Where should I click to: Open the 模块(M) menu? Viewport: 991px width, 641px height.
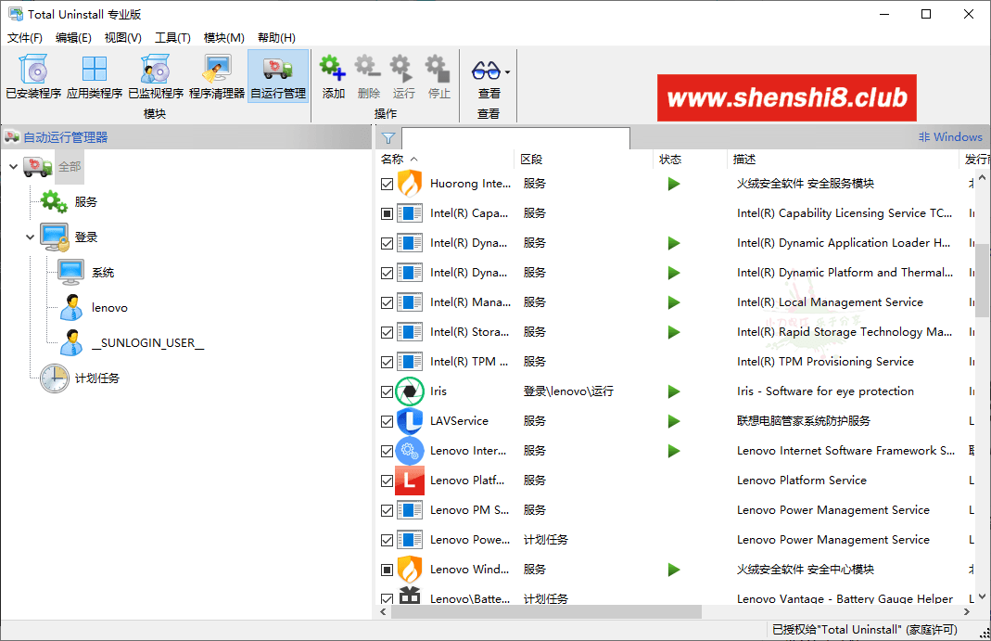click(223, 38)
